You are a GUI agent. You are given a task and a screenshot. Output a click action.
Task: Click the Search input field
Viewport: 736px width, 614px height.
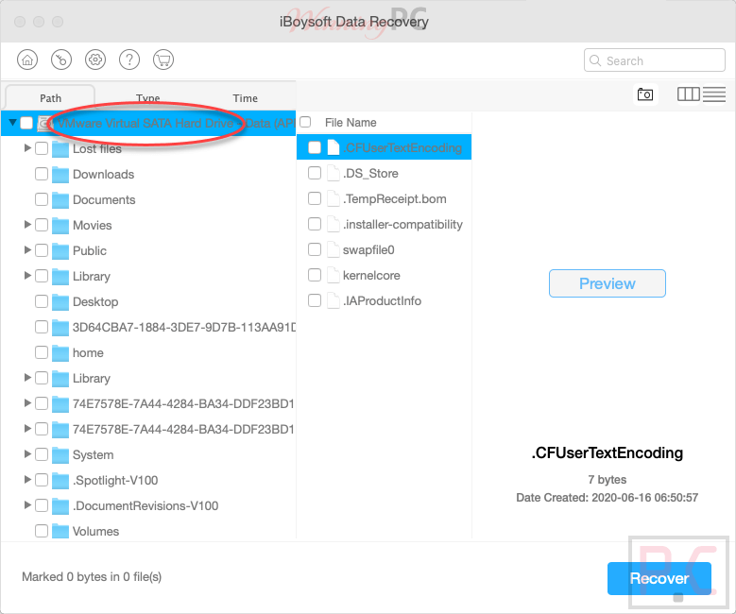(655, 60)
